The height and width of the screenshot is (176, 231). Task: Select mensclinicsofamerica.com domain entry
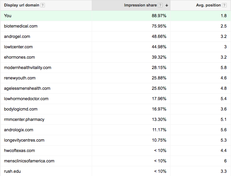(29, 161)
